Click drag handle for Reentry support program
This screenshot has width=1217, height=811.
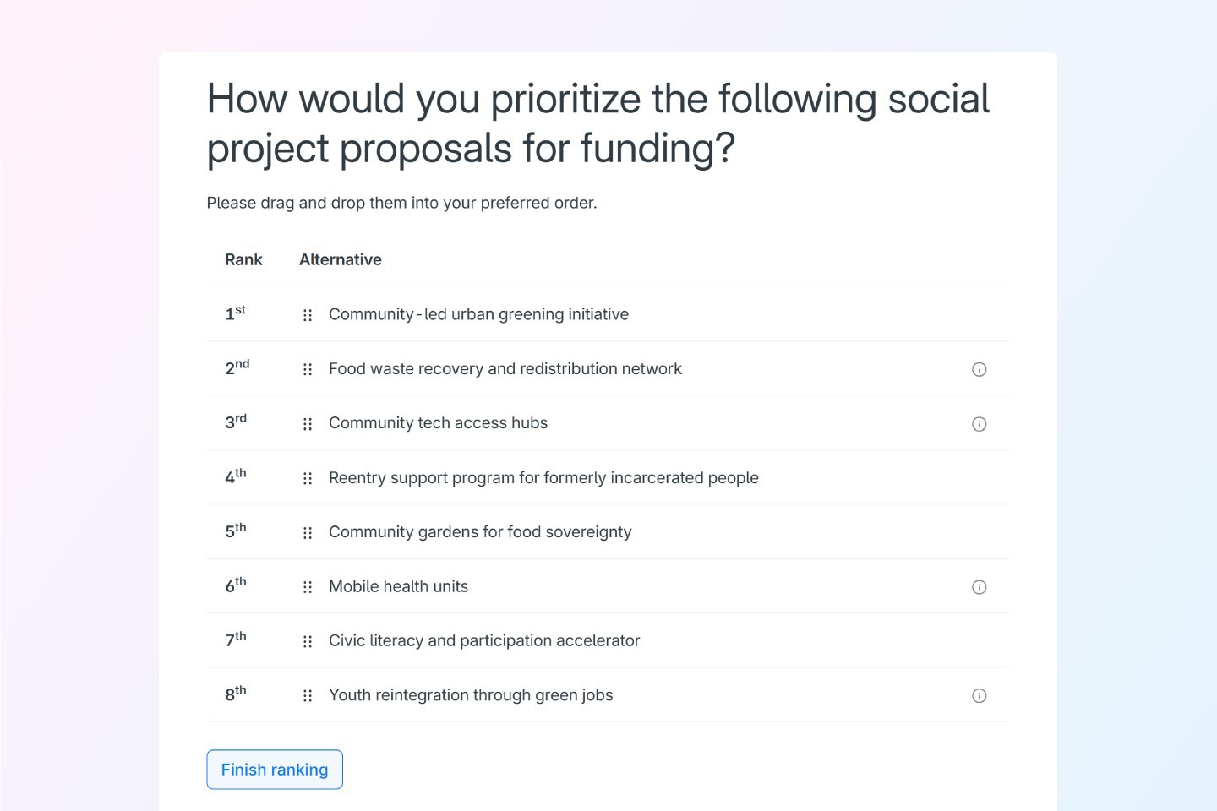(x=308, y=478)
